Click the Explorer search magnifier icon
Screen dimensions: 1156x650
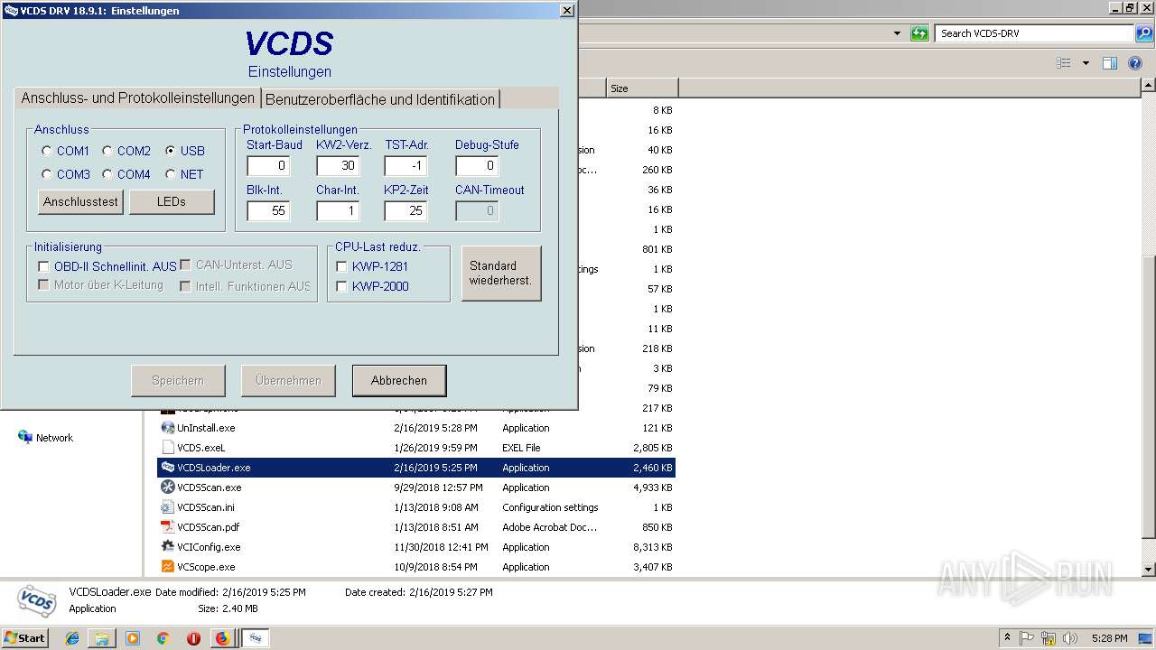1144,33
